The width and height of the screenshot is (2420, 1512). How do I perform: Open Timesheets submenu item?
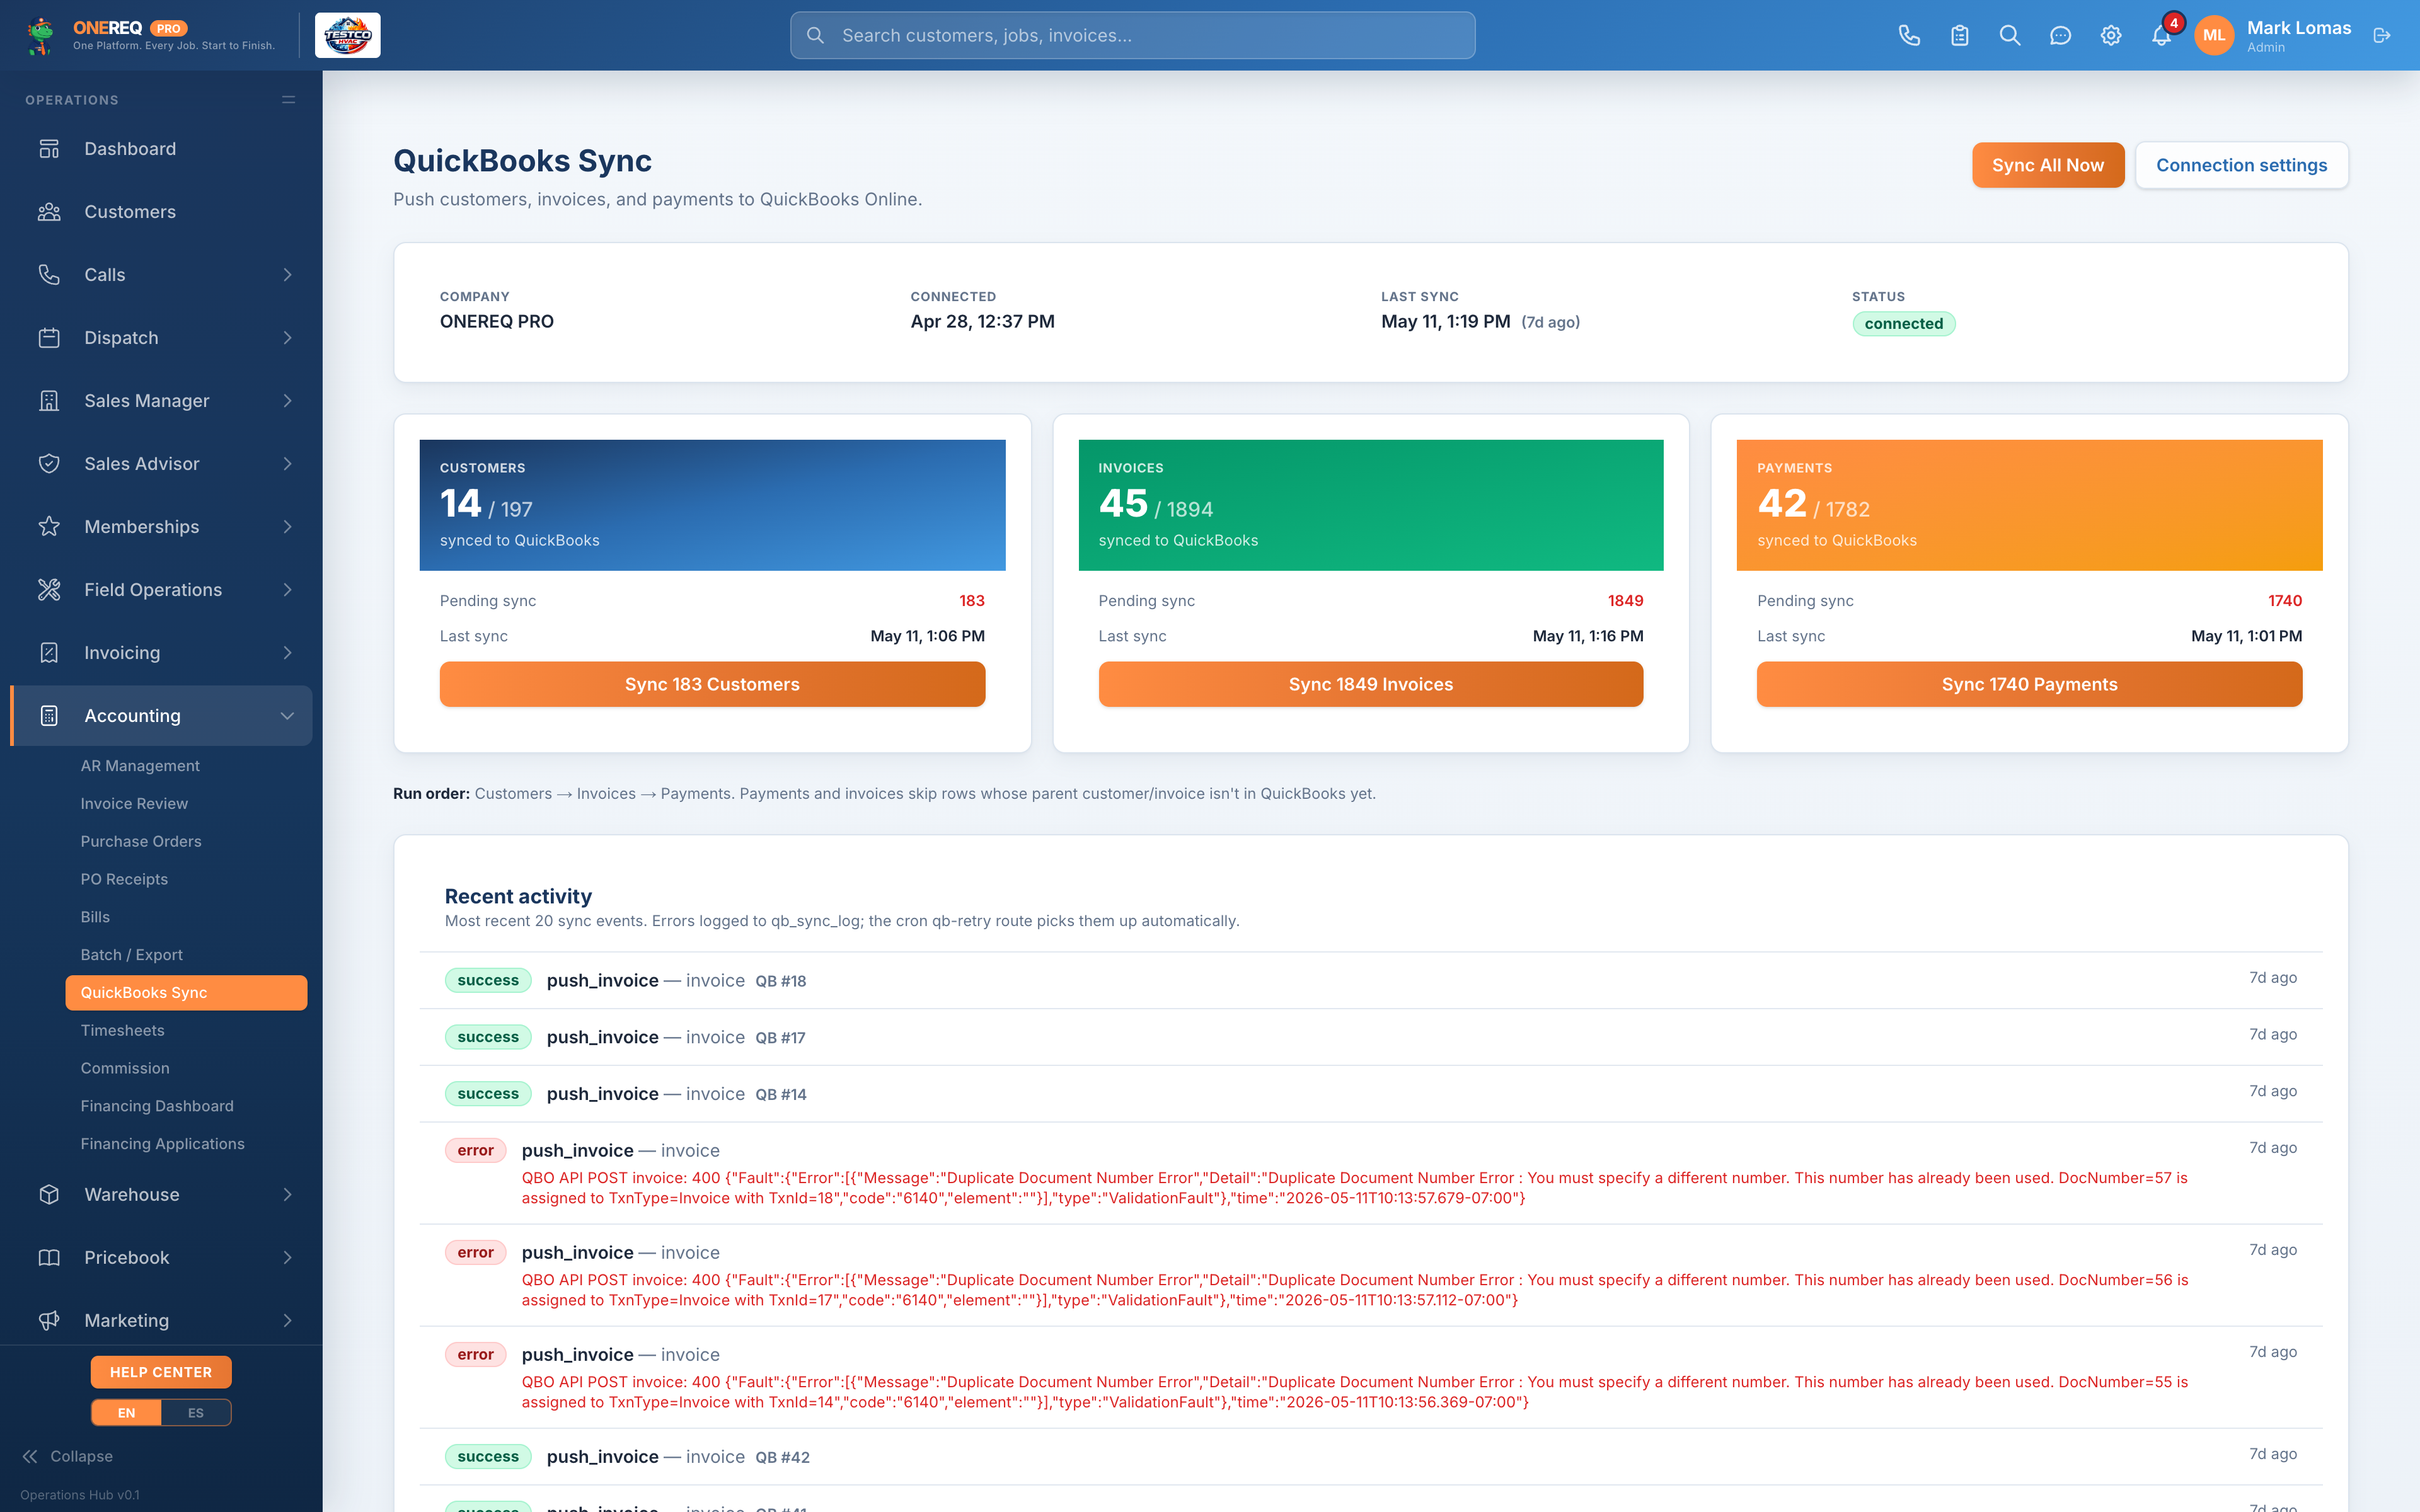pyautogui.click(x=186, y=1031)
